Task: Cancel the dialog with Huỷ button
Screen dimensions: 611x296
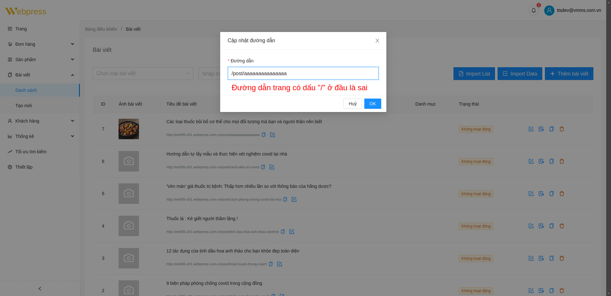Action: pos(352,104)
